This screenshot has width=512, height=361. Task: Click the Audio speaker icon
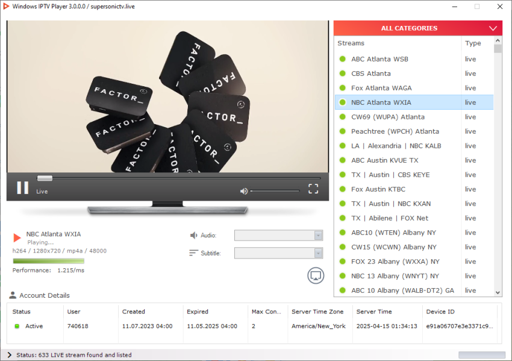click(x=194, y=235)
